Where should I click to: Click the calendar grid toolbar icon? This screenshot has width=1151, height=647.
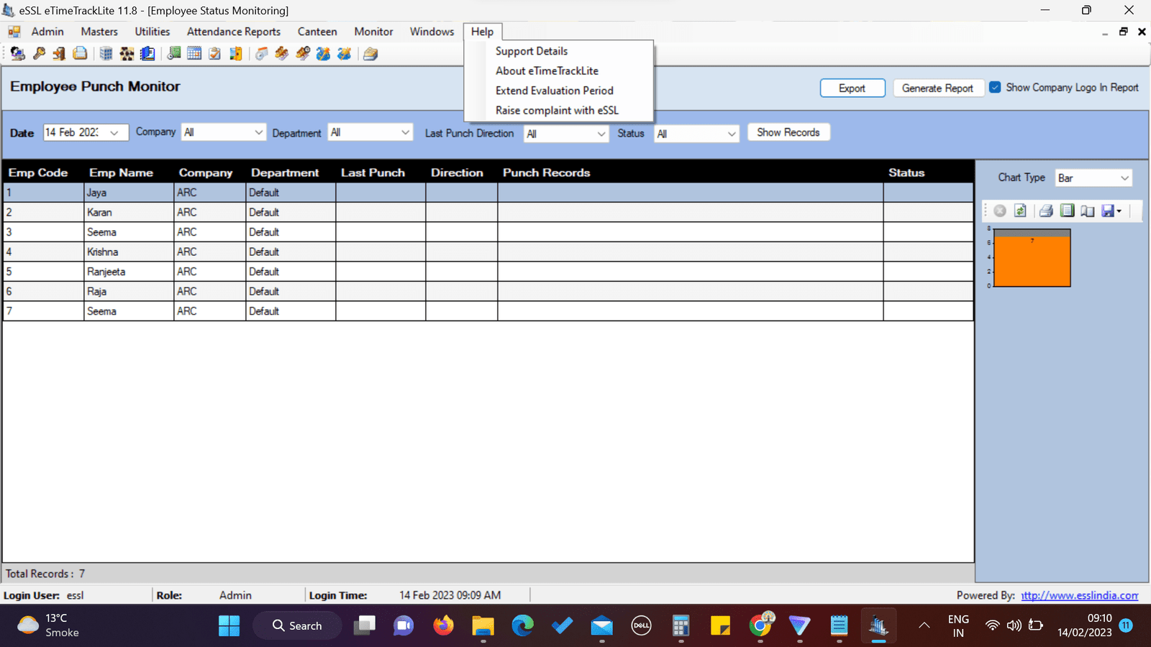[194, 54]
